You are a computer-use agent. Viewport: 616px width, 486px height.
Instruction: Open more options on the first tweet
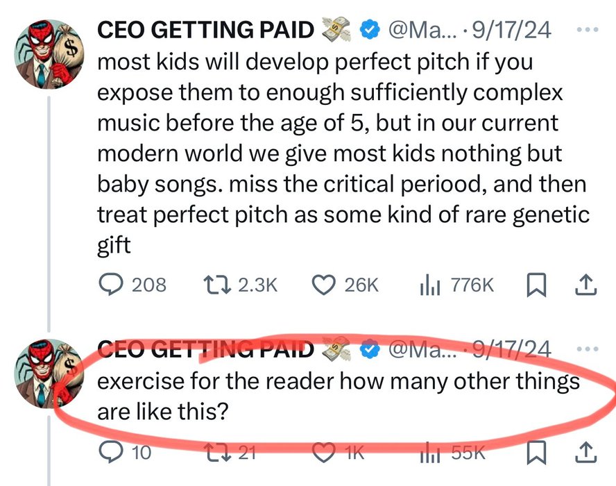587,31
